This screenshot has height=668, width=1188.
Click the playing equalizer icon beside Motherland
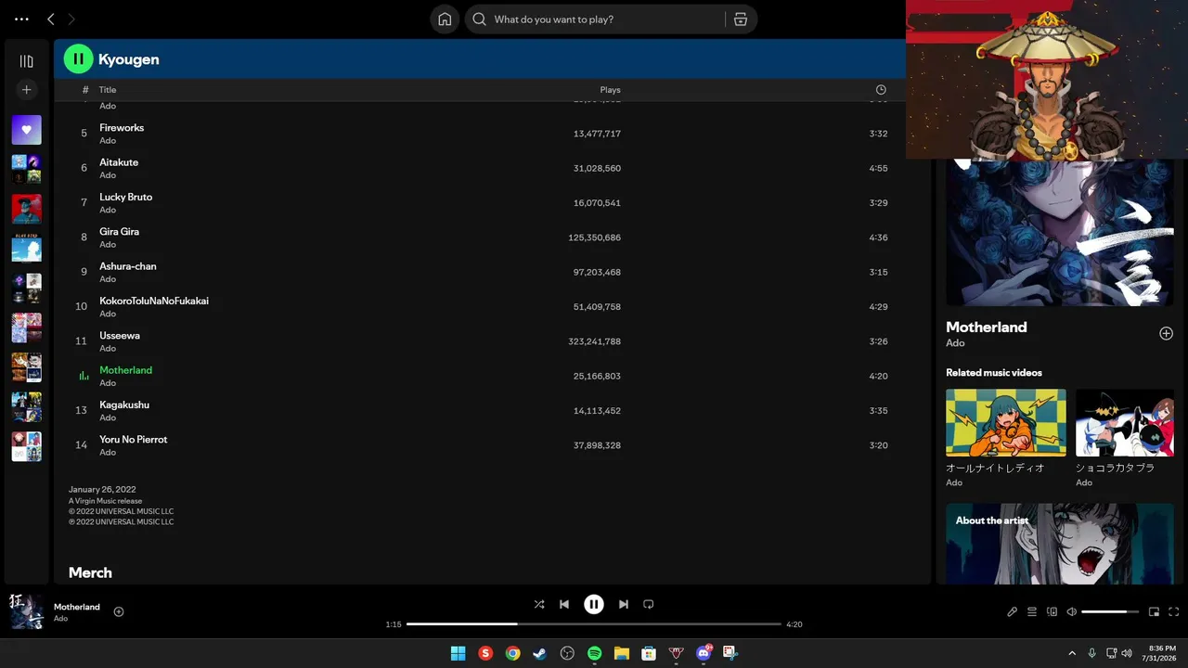click(x=84, y=376)
